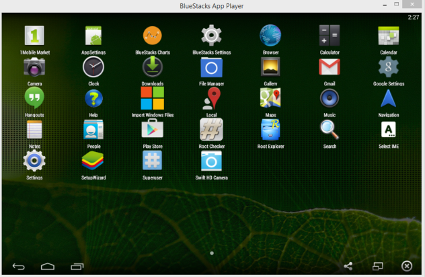
Task: Tap the Android back button
Action: tap(19, 267)
